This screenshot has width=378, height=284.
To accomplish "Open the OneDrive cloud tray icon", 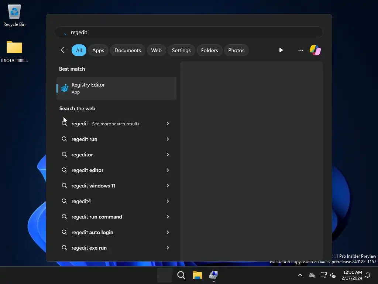I will pyautogui.click(x=312, y=275).
